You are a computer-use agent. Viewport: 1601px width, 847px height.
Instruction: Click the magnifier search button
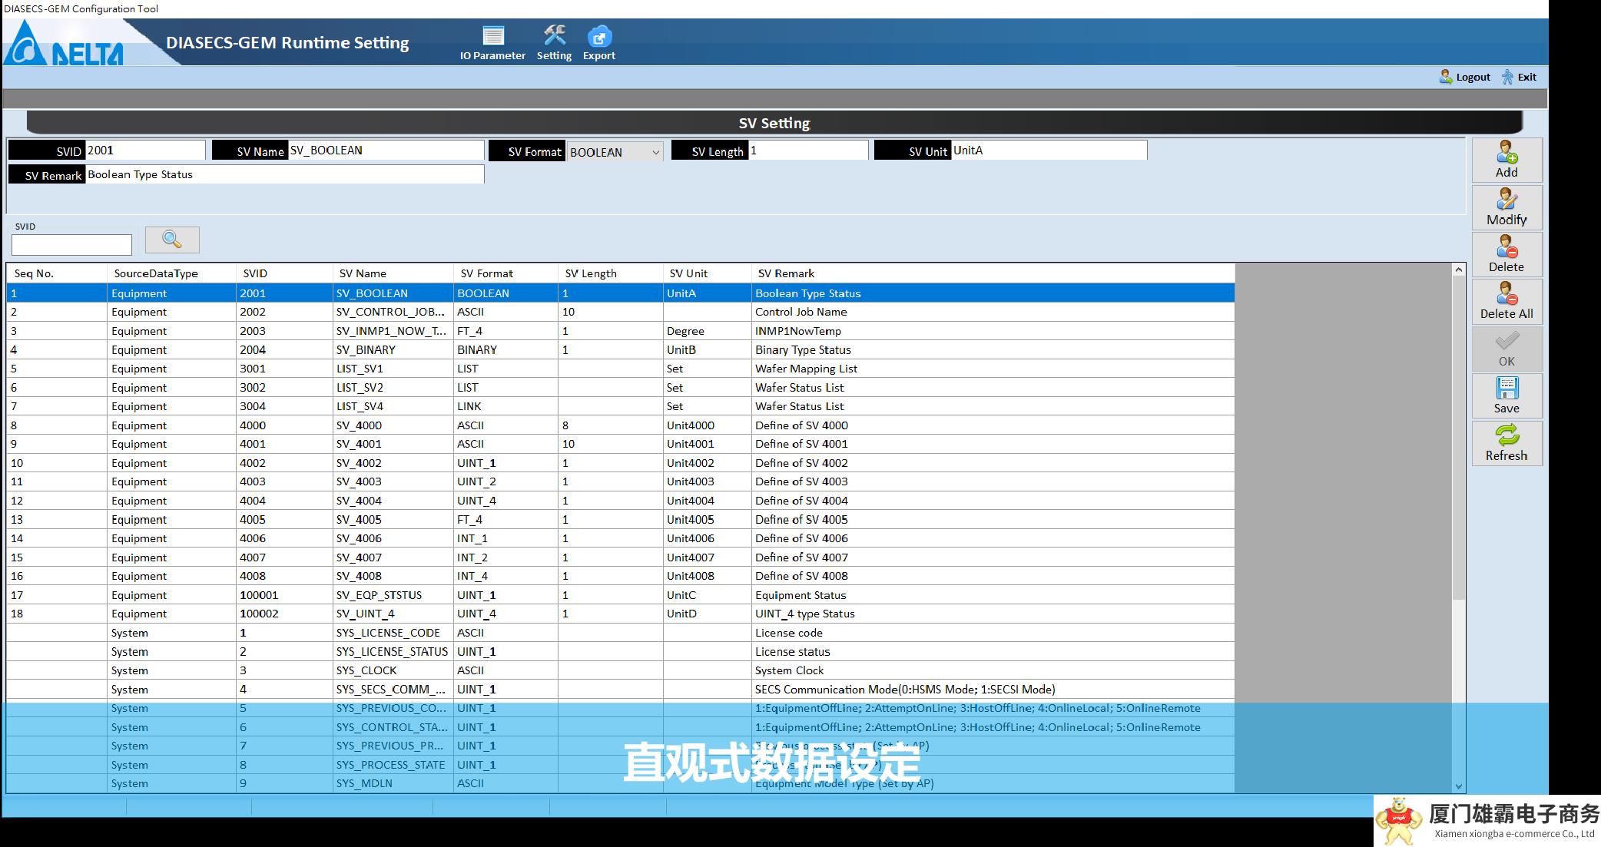172,240
